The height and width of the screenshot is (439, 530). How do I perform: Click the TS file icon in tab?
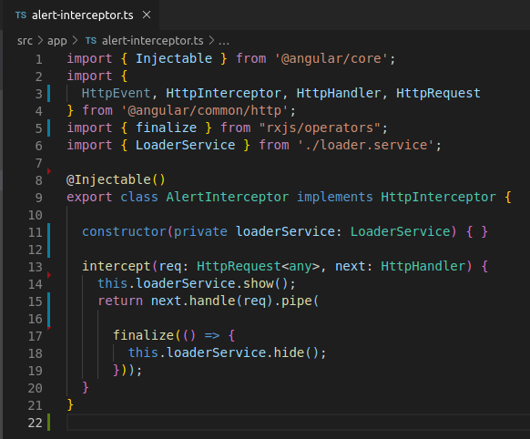coord(21,15)
